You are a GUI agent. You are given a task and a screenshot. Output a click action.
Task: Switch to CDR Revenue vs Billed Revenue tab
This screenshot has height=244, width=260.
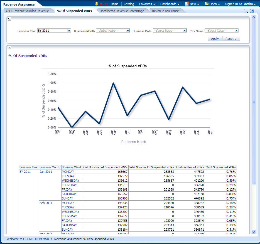tap(27, 11)
